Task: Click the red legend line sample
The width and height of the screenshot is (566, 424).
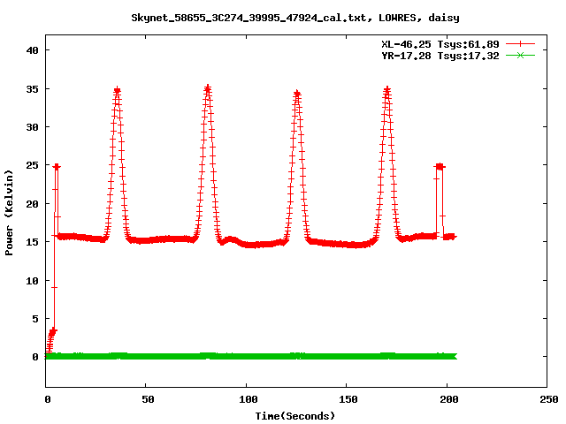Action: point(520,44)
